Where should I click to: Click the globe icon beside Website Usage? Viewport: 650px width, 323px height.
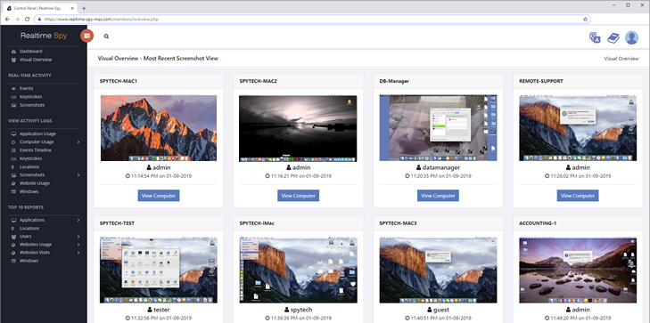[x=13, y=183]
